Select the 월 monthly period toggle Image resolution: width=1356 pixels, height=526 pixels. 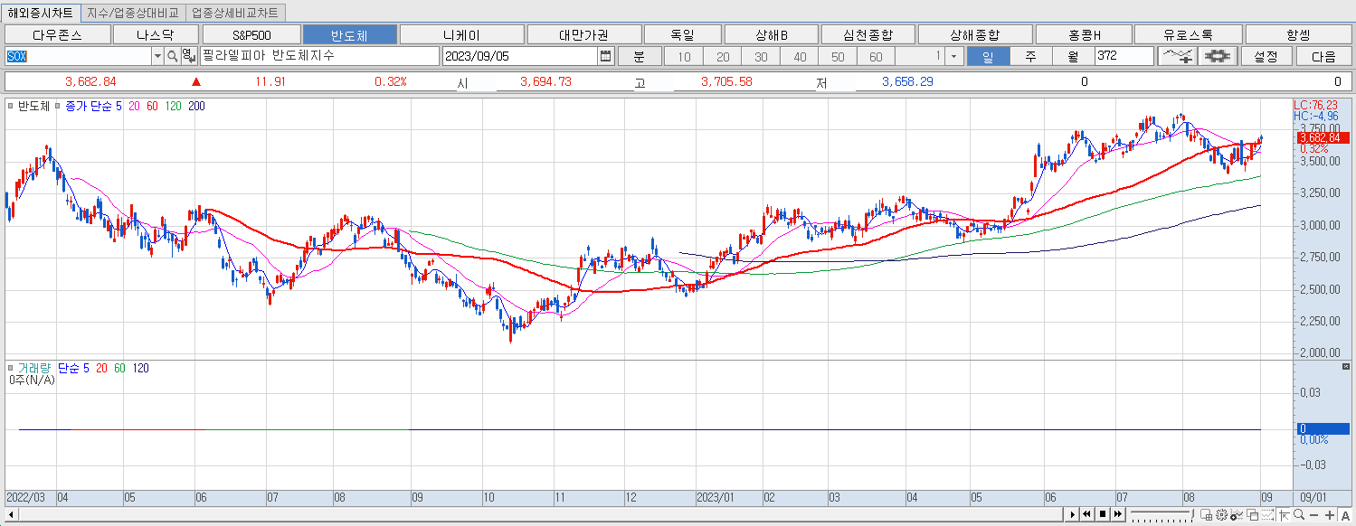pos(1073,56)
